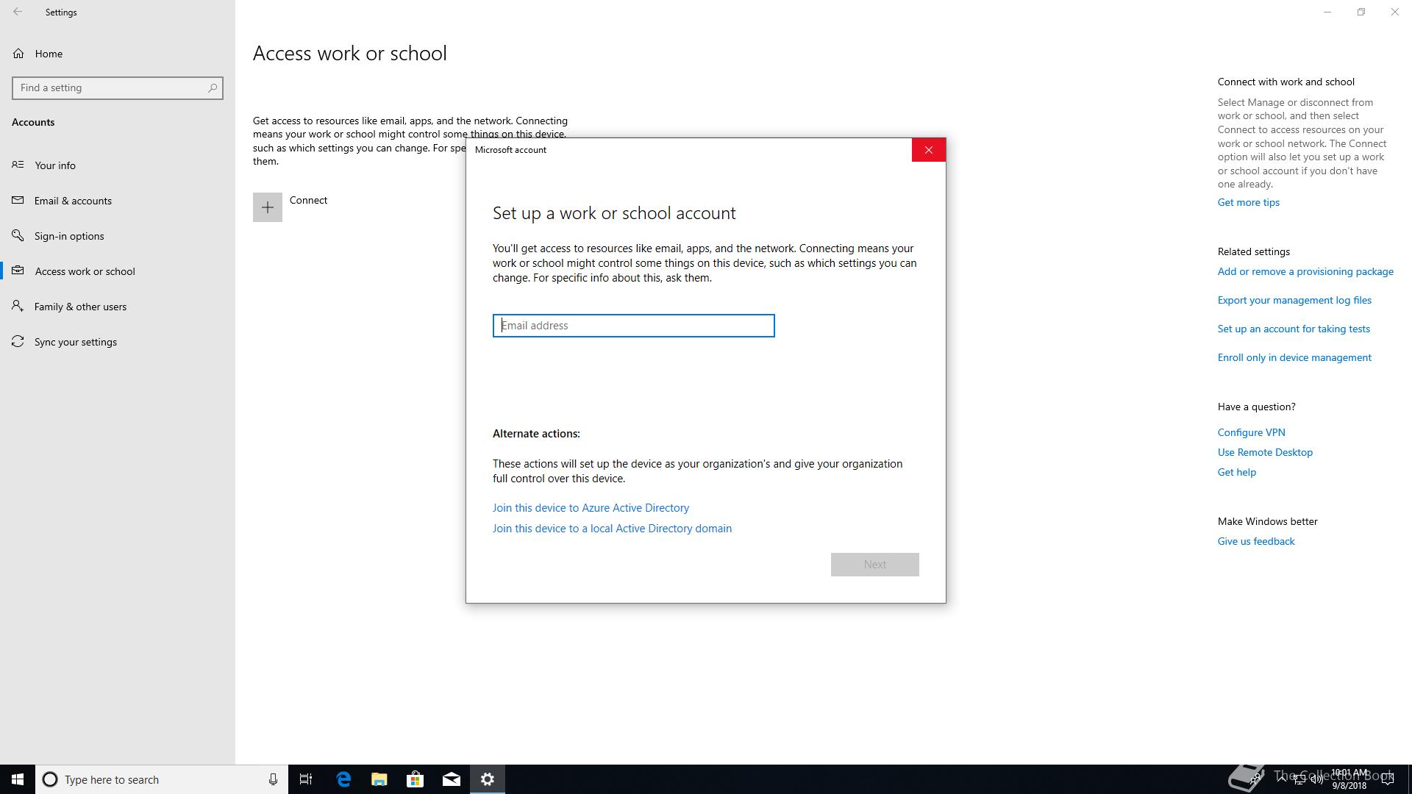Click the Sync your settings icon
The height and width of the screenshot is (794, 1412).
click(18, 342)
